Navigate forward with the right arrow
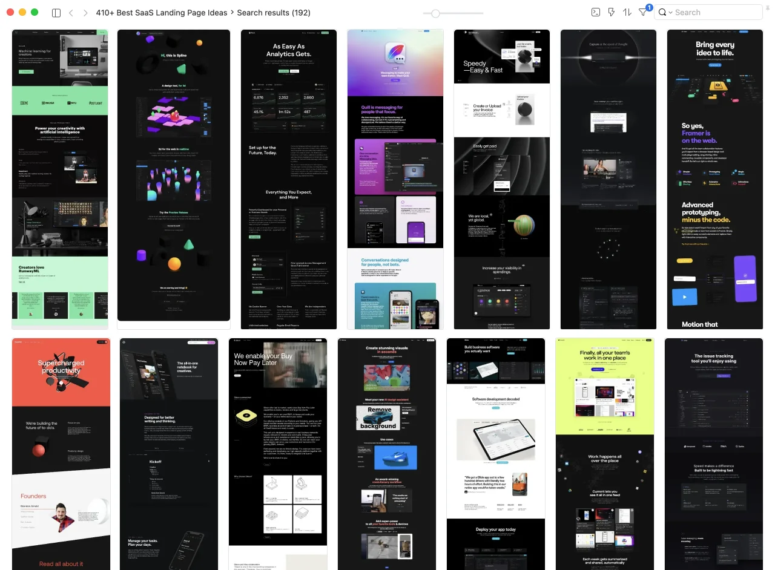775x570 pixels. (85, 13)
